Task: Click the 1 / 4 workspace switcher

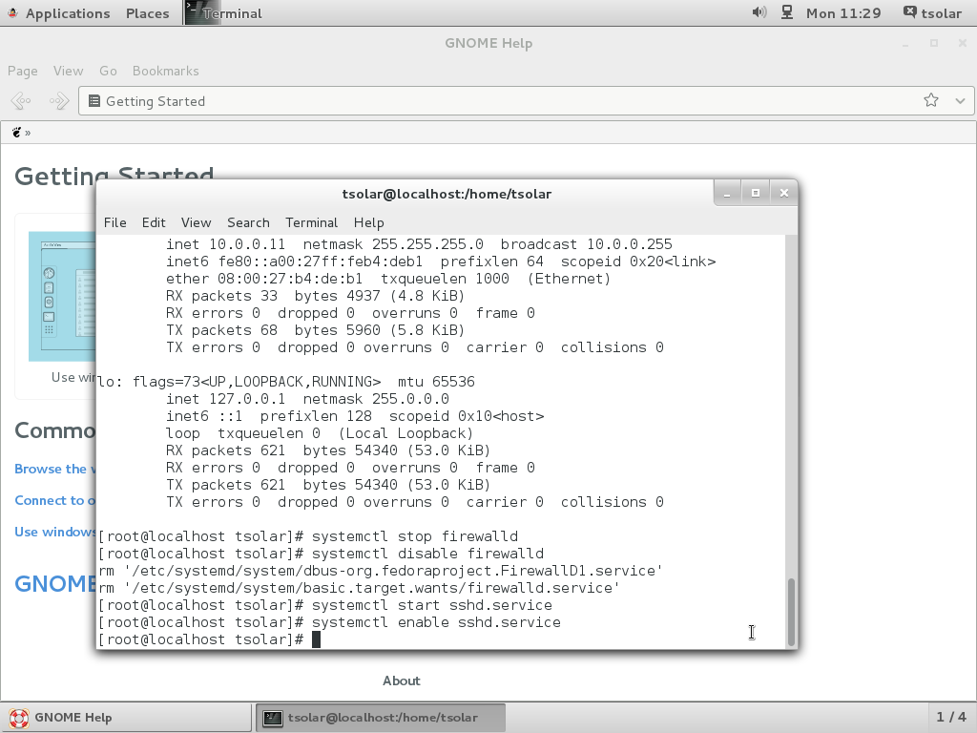Action: (x=951, y=717)
